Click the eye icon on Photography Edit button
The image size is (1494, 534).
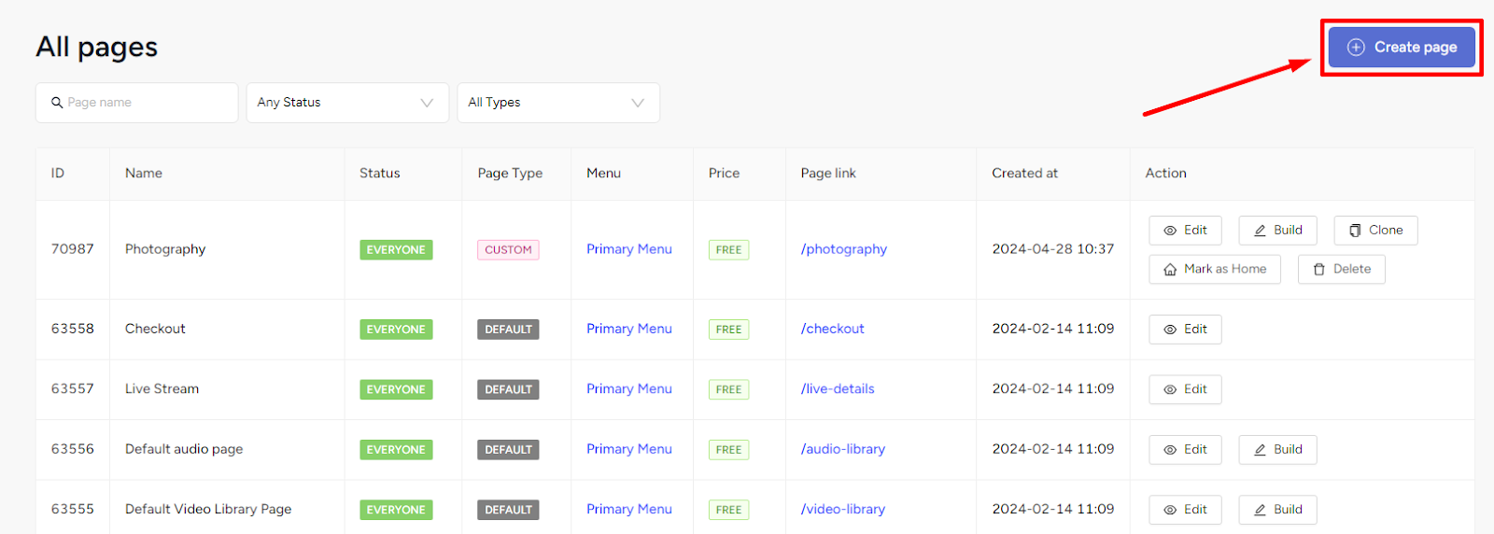point(1170,231)
